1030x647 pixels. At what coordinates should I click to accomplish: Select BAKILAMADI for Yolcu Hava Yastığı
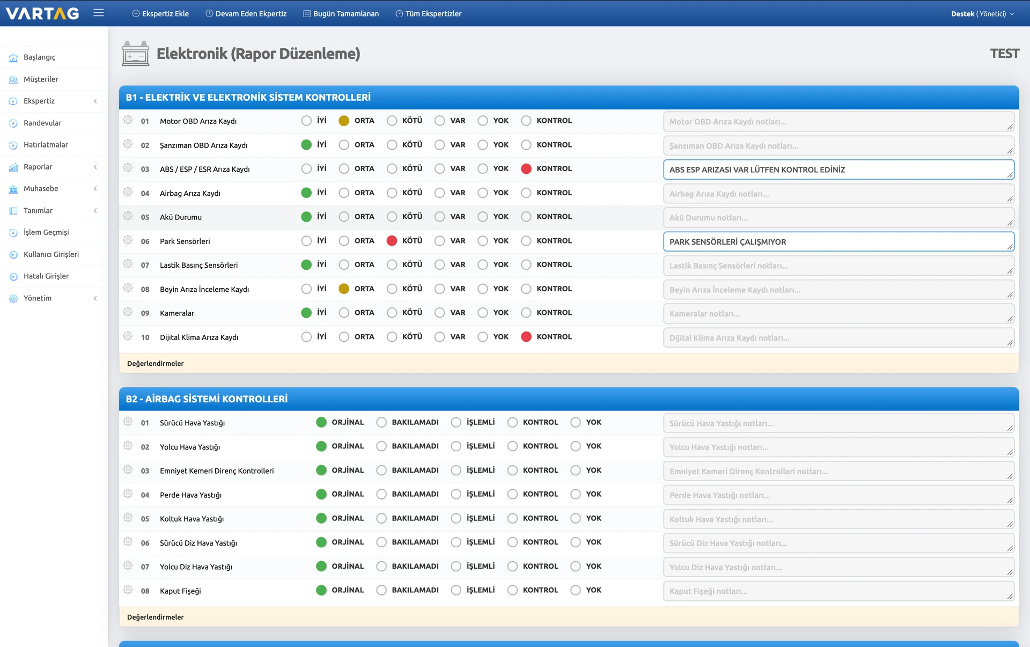tap(381, 446)
